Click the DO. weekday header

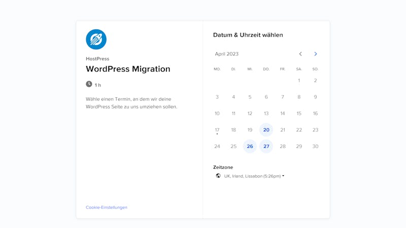point(266,69)
